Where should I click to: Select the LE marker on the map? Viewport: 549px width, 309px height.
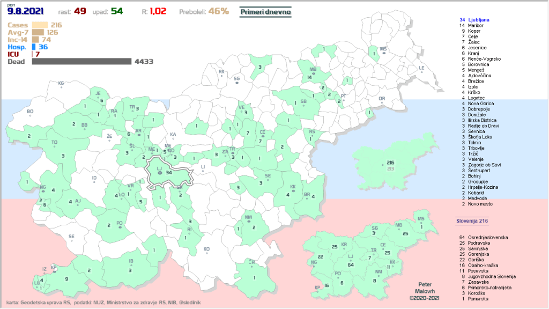(421, 68)
